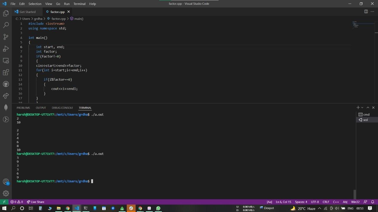Open the terminal launch profile dropdown
The image size is (378, 212).
(362, 107)
